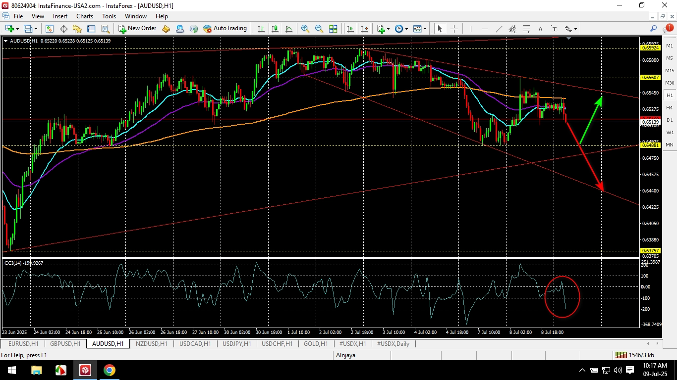Set timeframe to M1
677x380 pixels.
pyautogui.click(x=670, y=46)
